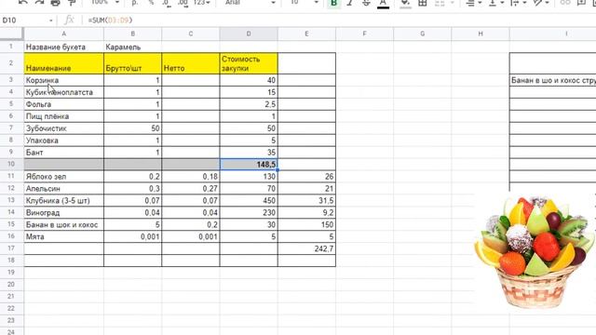Click cell 'Корзинка'
The height and width of the screenshot is (335, 596).
coord(64,80)
